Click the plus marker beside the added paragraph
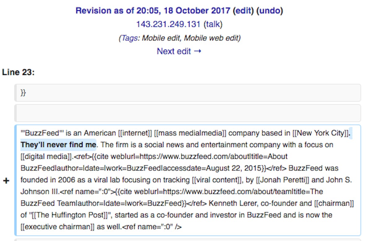Image resolution: width=371 pixels, height=241 pixels. pos(6,181)
